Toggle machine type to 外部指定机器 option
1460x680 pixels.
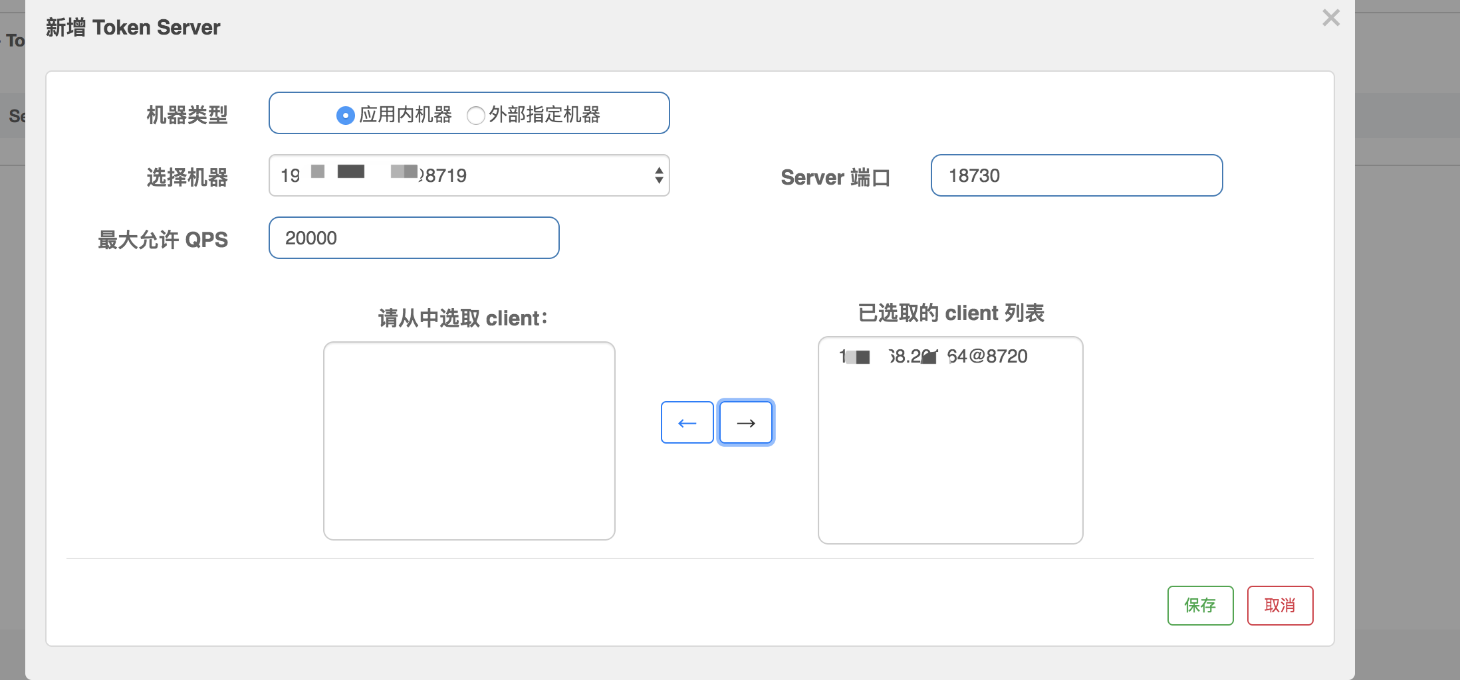point(476,115)
